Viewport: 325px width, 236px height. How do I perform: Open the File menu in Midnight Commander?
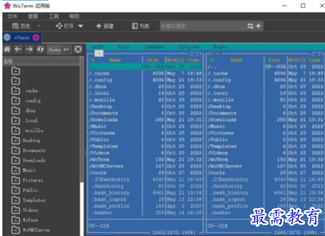123,47
